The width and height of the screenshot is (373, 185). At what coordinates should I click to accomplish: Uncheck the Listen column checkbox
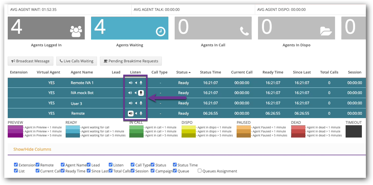coord(110,164)
